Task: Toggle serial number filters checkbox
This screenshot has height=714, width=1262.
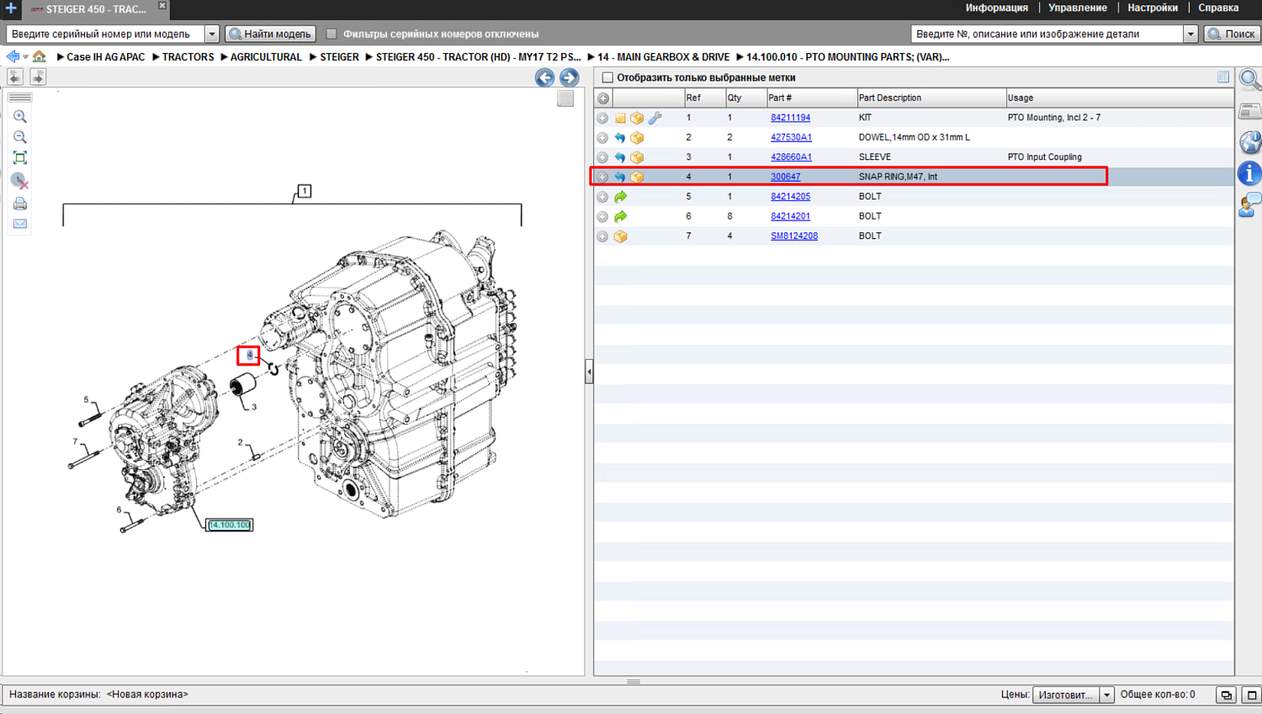Action: [x=331, y=34]
